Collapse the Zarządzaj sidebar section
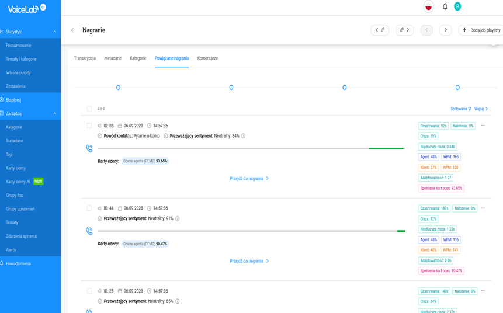 coord(55,113)
